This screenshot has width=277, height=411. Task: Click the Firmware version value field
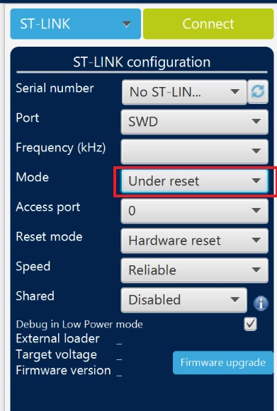tap(119, 373)
